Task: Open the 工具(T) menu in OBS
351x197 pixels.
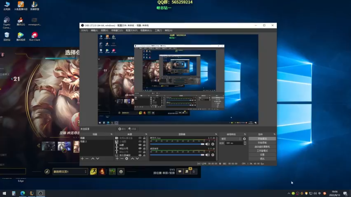Action: point(158,30)
